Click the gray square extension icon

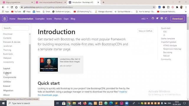click(x=168, y=7)
